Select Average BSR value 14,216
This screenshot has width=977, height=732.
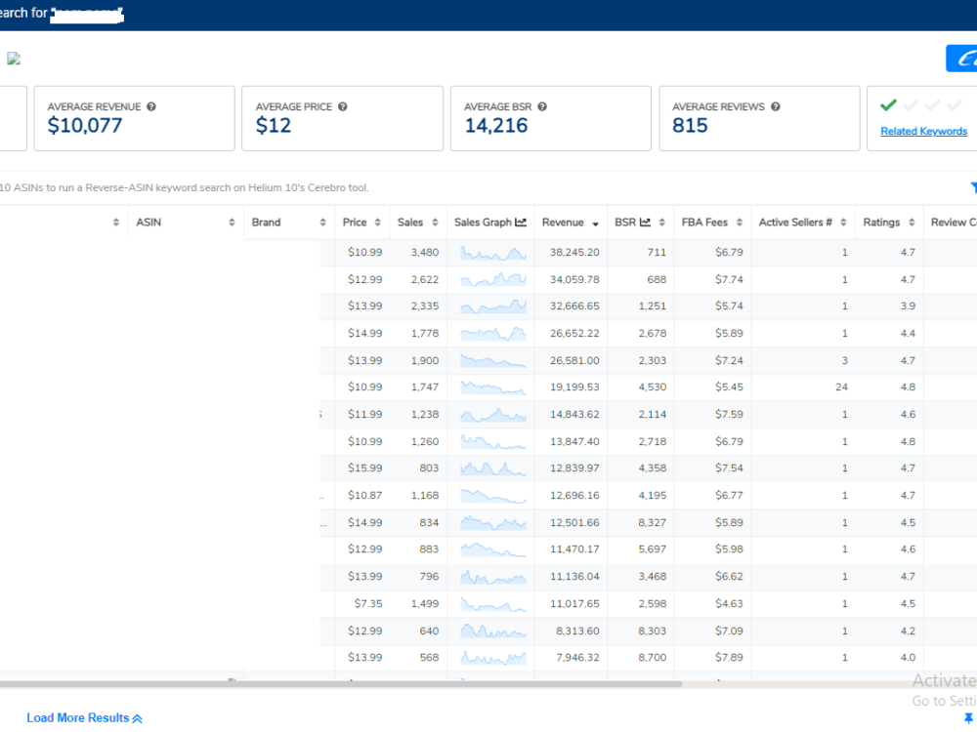coord(496,126)
